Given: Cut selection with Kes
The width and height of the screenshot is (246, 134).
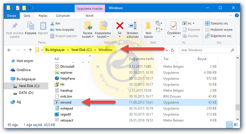Looking at the screenshot, I should tap(55, 23).
